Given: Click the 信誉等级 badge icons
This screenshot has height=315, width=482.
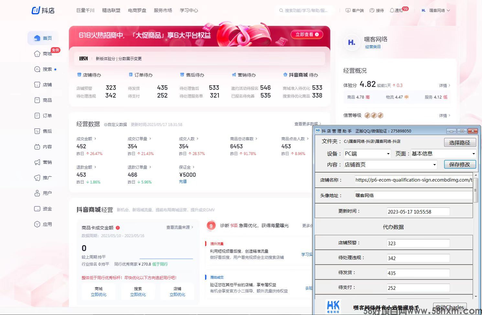Looking at the screenshot, I should 374,115.
